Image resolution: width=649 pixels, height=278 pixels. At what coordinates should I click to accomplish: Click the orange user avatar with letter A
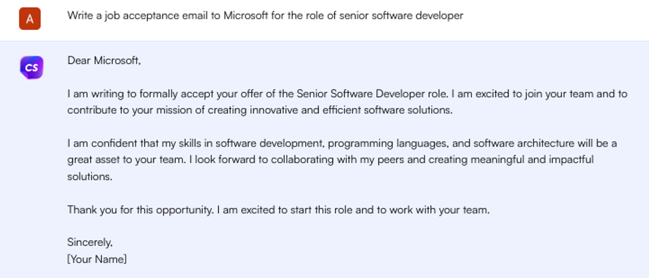coord(30,19)
